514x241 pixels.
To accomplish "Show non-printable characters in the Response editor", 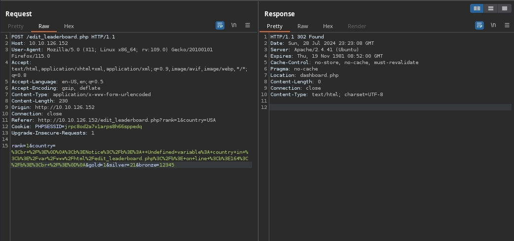I will pos(493,25).
